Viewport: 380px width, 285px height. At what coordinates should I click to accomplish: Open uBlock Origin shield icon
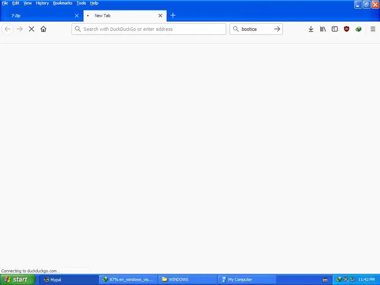[347, 29]
